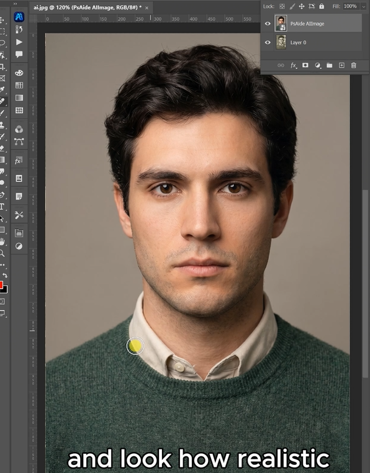Select the Hand tool

pyautogui.click(x=2, y=241)
